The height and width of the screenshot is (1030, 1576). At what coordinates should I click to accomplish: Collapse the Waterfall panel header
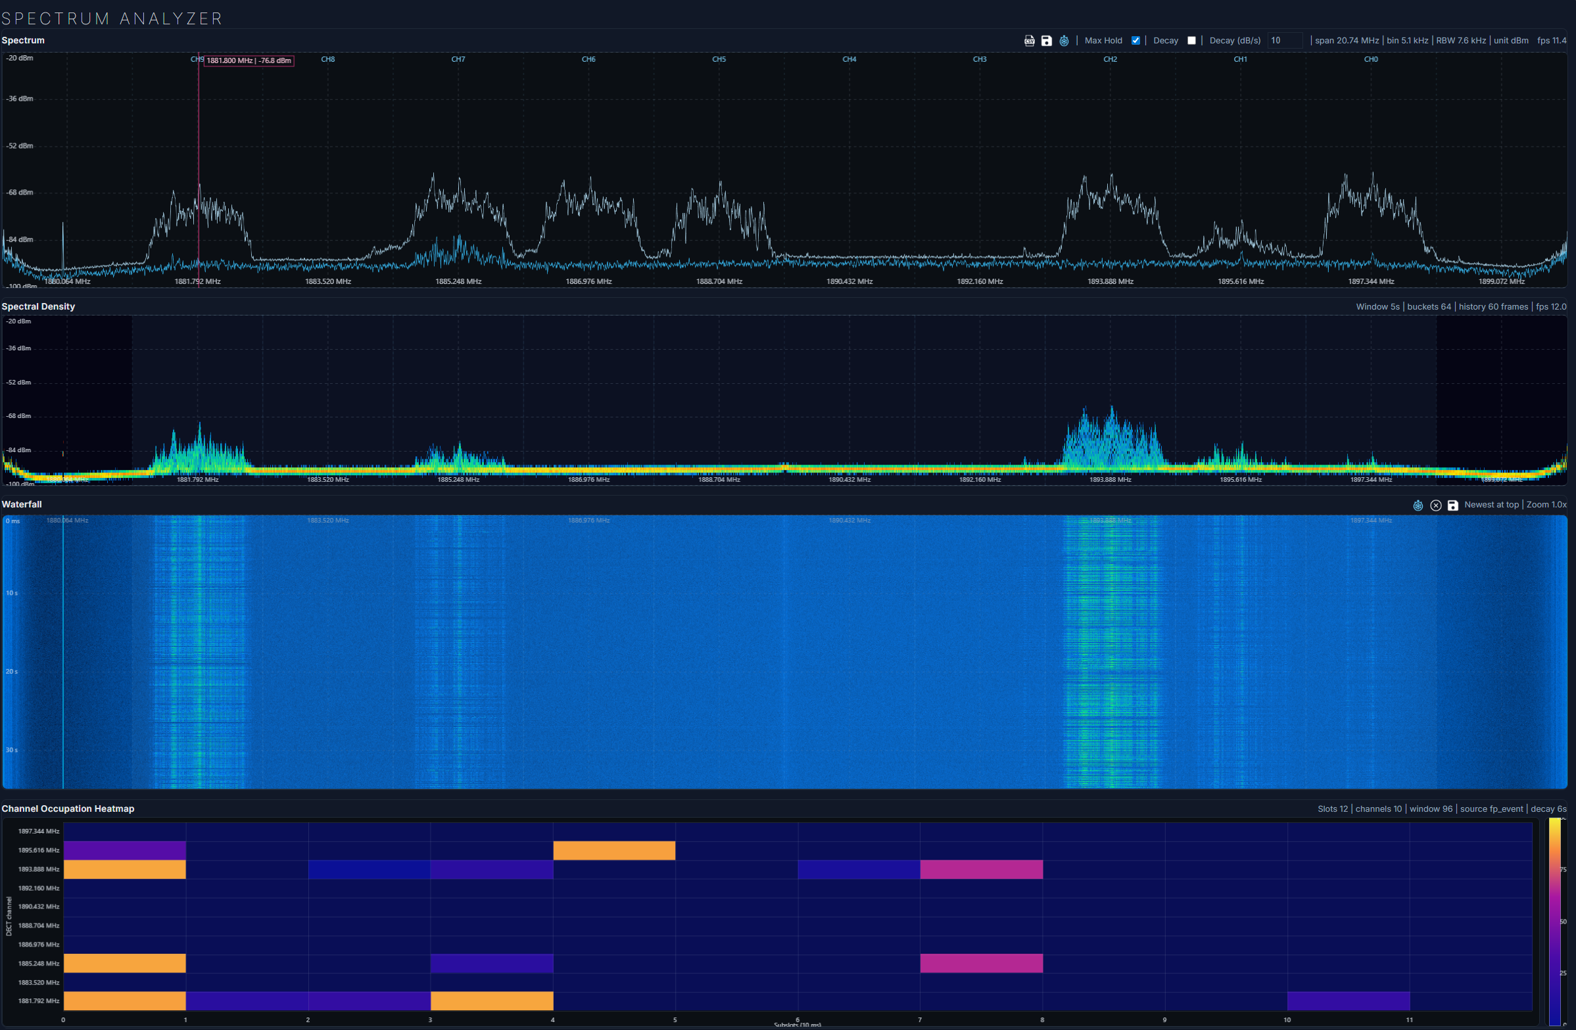click(21, 504)
